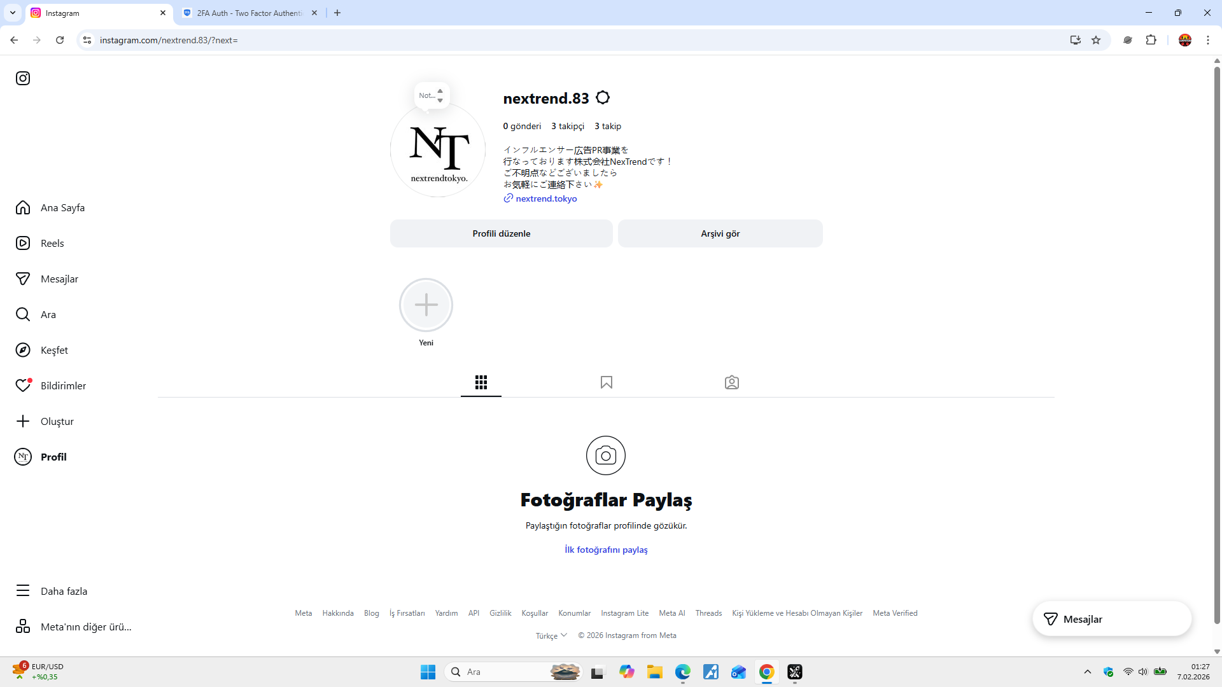
Task: Click the Ara search icon in the sidebar
Action: tap(23, 315)
